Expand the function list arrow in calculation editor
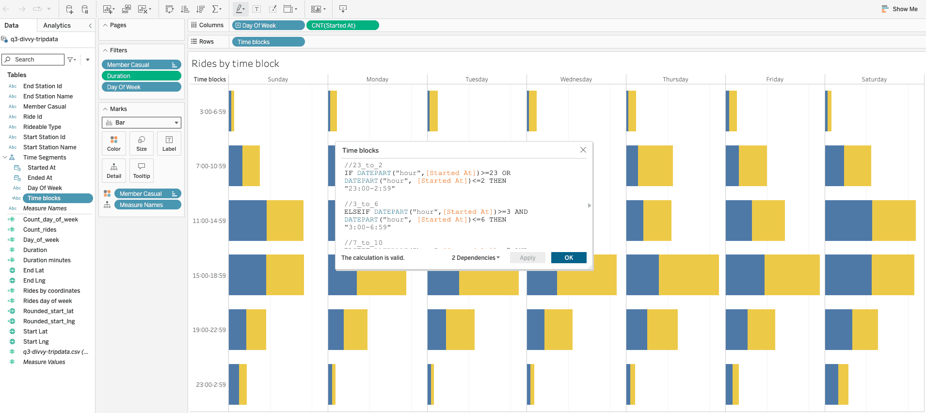The image size is (926, 413). (590, 206)
